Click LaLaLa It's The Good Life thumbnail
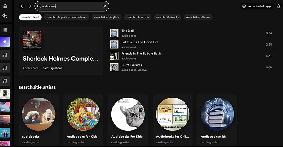283x147 pixels. [114, 45]
